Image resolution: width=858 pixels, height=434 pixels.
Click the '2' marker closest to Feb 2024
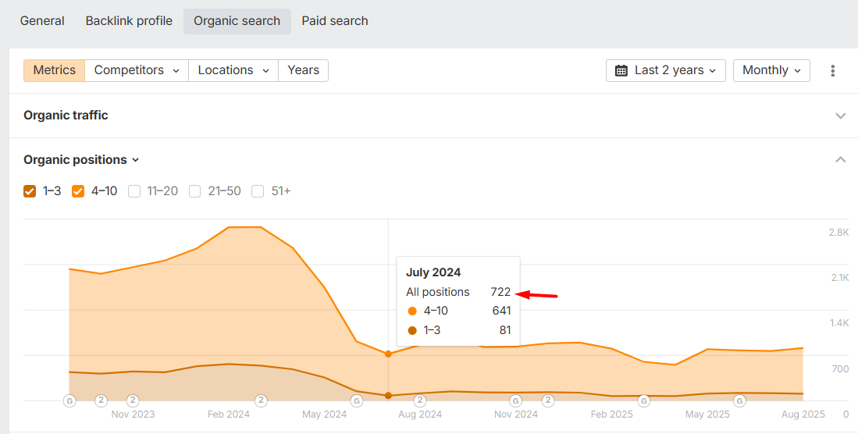pyautogui.click(x=261, y=400)
